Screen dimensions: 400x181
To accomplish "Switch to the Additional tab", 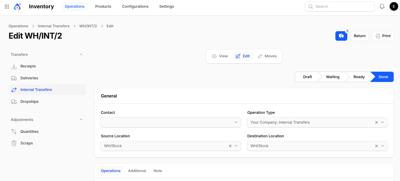I will (137, 171).
